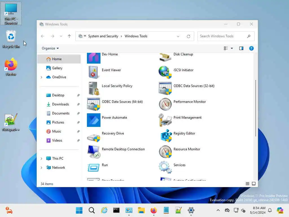Switch to details list view in status bar
Screen dimensions: 289x217
(247, 184)
